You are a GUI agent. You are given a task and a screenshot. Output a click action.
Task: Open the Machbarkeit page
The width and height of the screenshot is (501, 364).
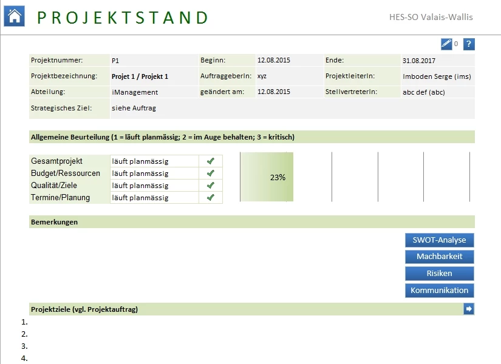(x=439, y=257)
